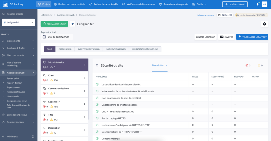
Task: Open the Notes (9) button
Action: pyautogui.click(x=225, y=15)
